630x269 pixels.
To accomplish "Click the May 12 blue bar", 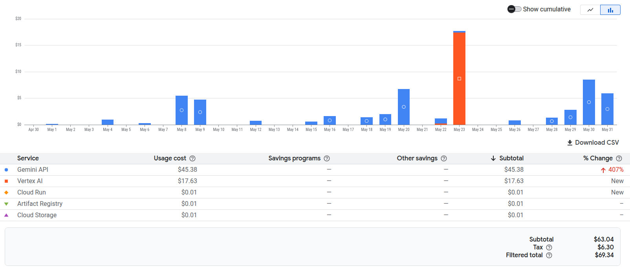I will pos(256,123).
